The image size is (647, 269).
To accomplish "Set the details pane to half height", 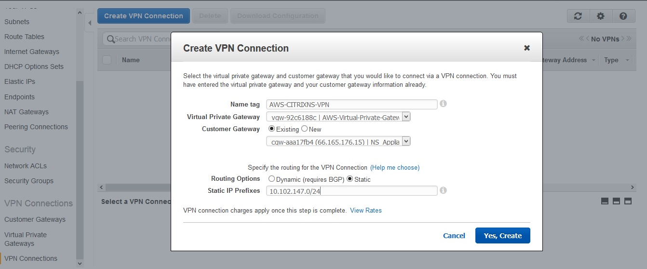I will point(616,202).
